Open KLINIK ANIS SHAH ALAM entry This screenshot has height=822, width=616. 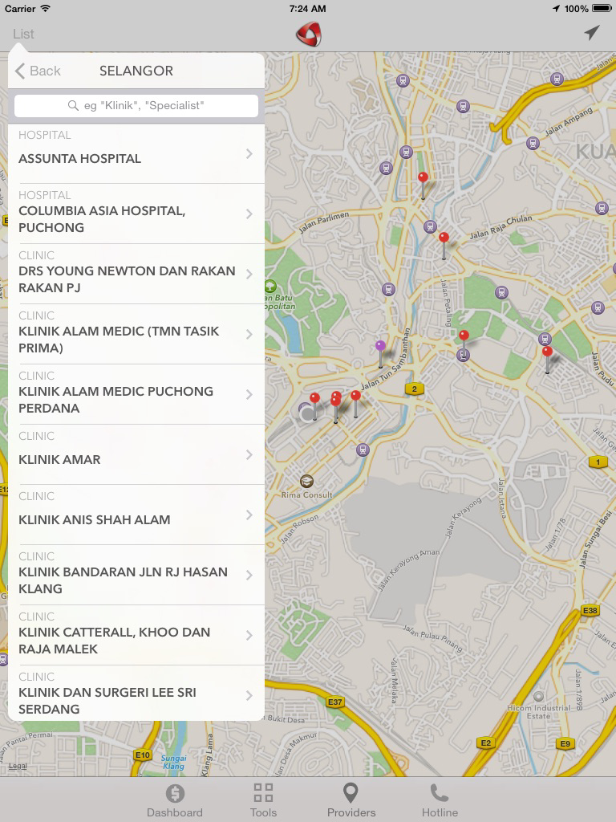coord(136,515)
